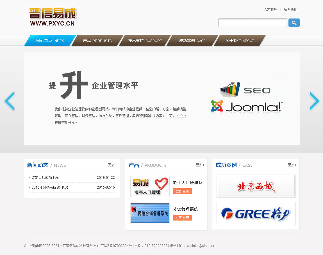Click the Joomla logo in banner
The image size is (323, 255).
coord(247,107)
